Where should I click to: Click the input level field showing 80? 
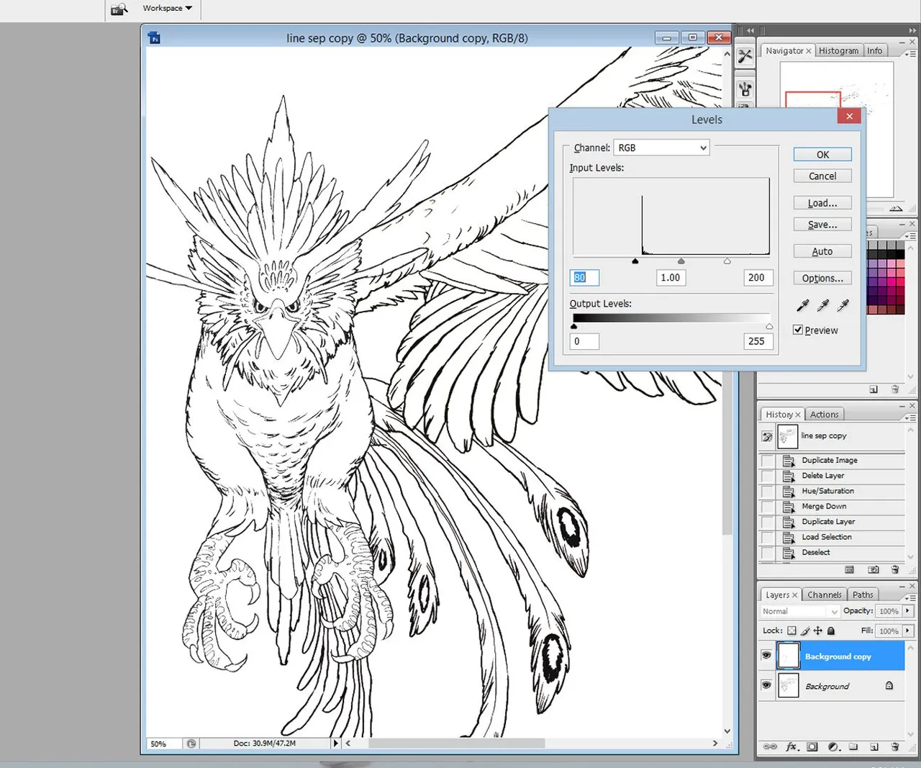(584, 278)
